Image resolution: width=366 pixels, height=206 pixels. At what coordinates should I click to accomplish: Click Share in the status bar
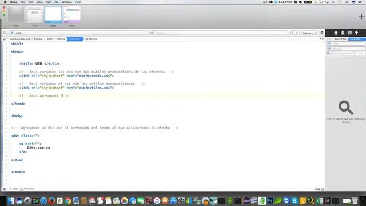click(x=14, y=189)
